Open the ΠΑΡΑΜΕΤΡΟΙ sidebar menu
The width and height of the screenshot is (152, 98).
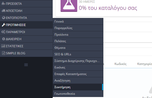[26, 32]
